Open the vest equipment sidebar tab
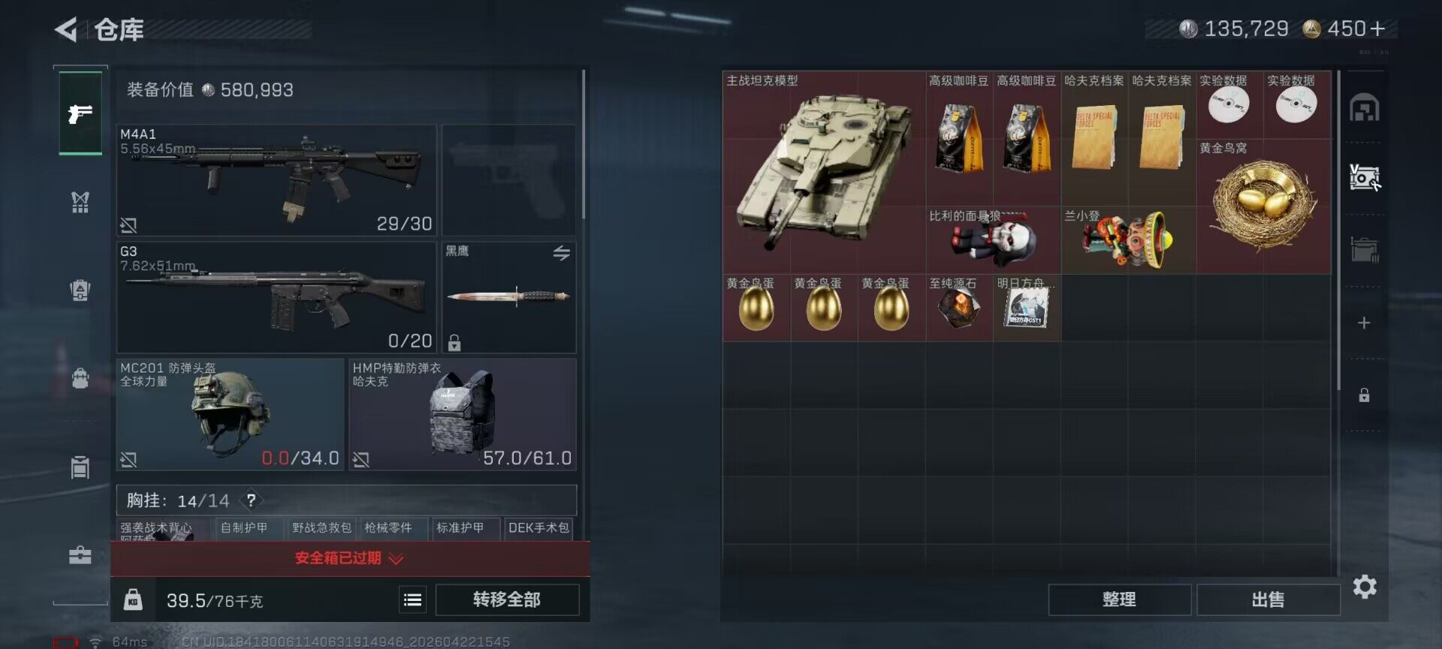The width and height of the screenshot is (1442, 649). point(80,201)
